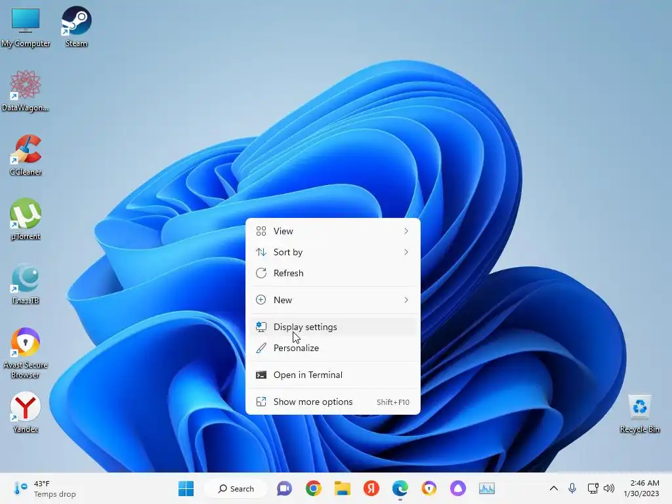The image size is (672, 504).
Task: Select the Глаз.ТВ desktop shortcut
Action: click(26, 283)
